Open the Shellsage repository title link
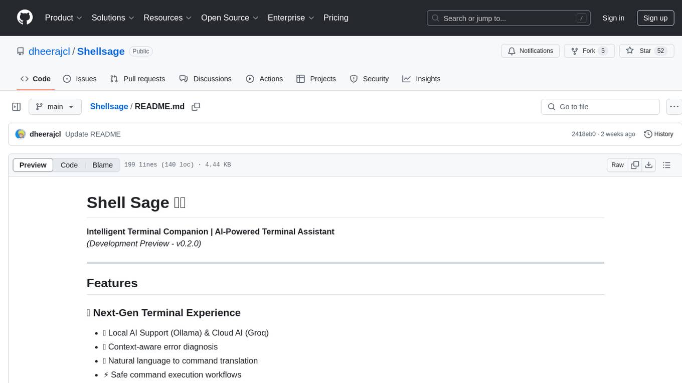682x383 pixels. [x=101, y=51]
